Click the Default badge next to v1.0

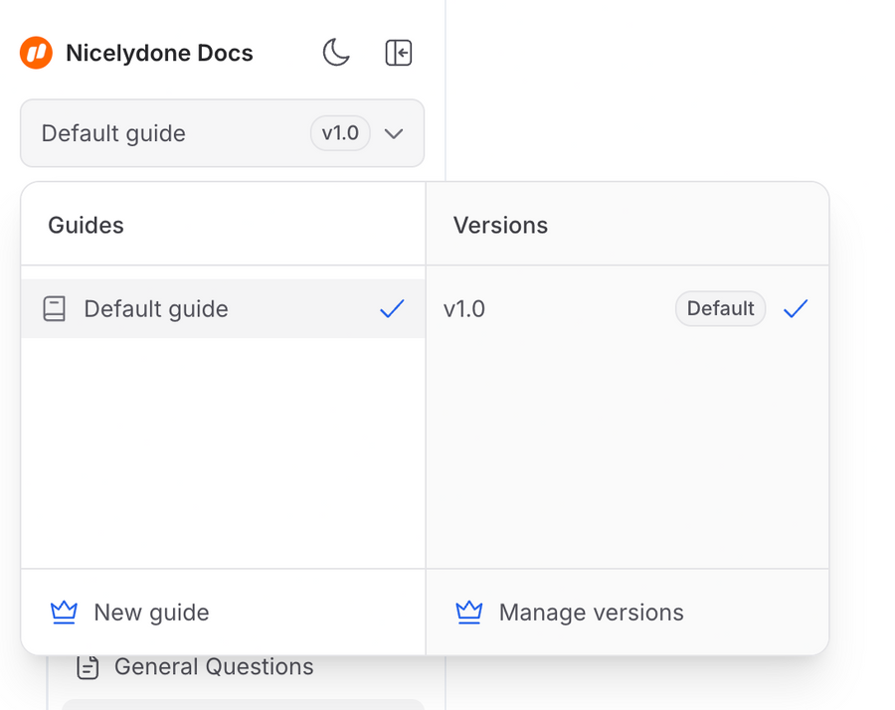coord(720,309)
